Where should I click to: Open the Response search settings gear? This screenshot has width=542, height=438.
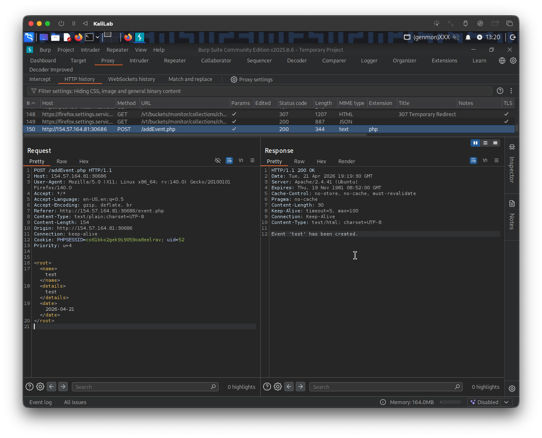click(278, 387)
